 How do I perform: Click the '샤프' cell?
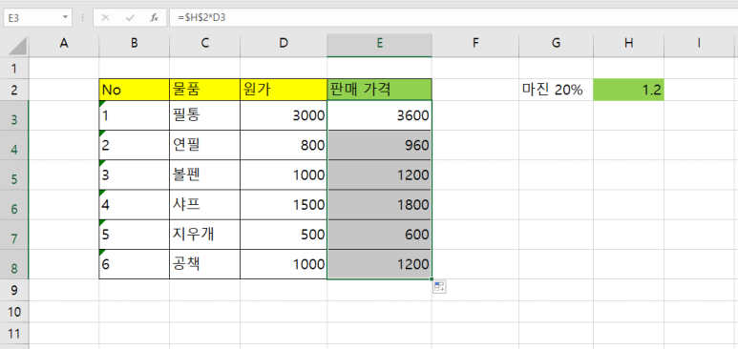pyautogui.click(x=204, y=204)
